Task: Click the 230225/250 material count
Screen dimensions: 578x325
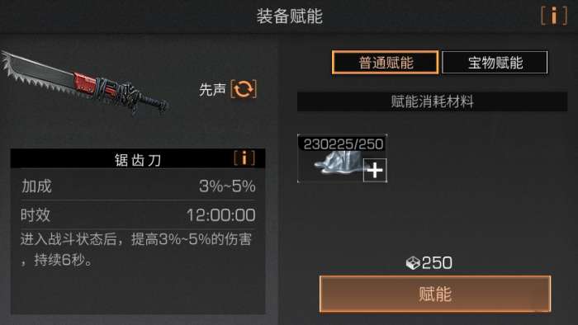Action: pos(343,144)
